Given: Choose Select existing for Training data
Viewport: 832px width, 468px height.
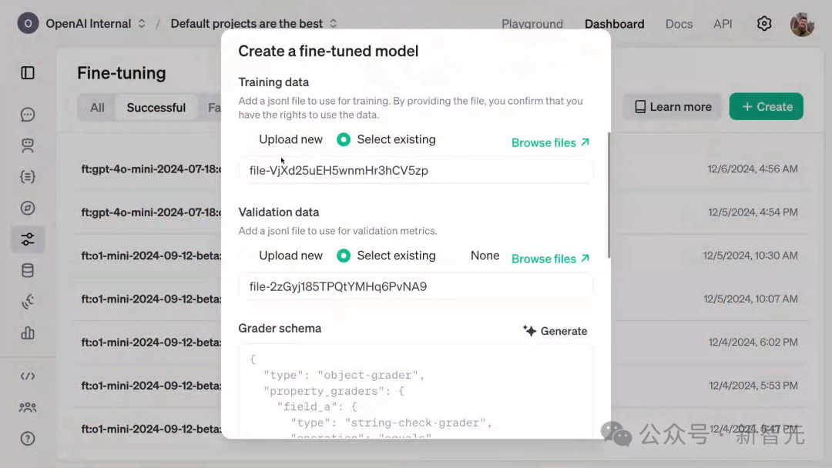Looking at the screenshot, I should click(x=386, y=139).
